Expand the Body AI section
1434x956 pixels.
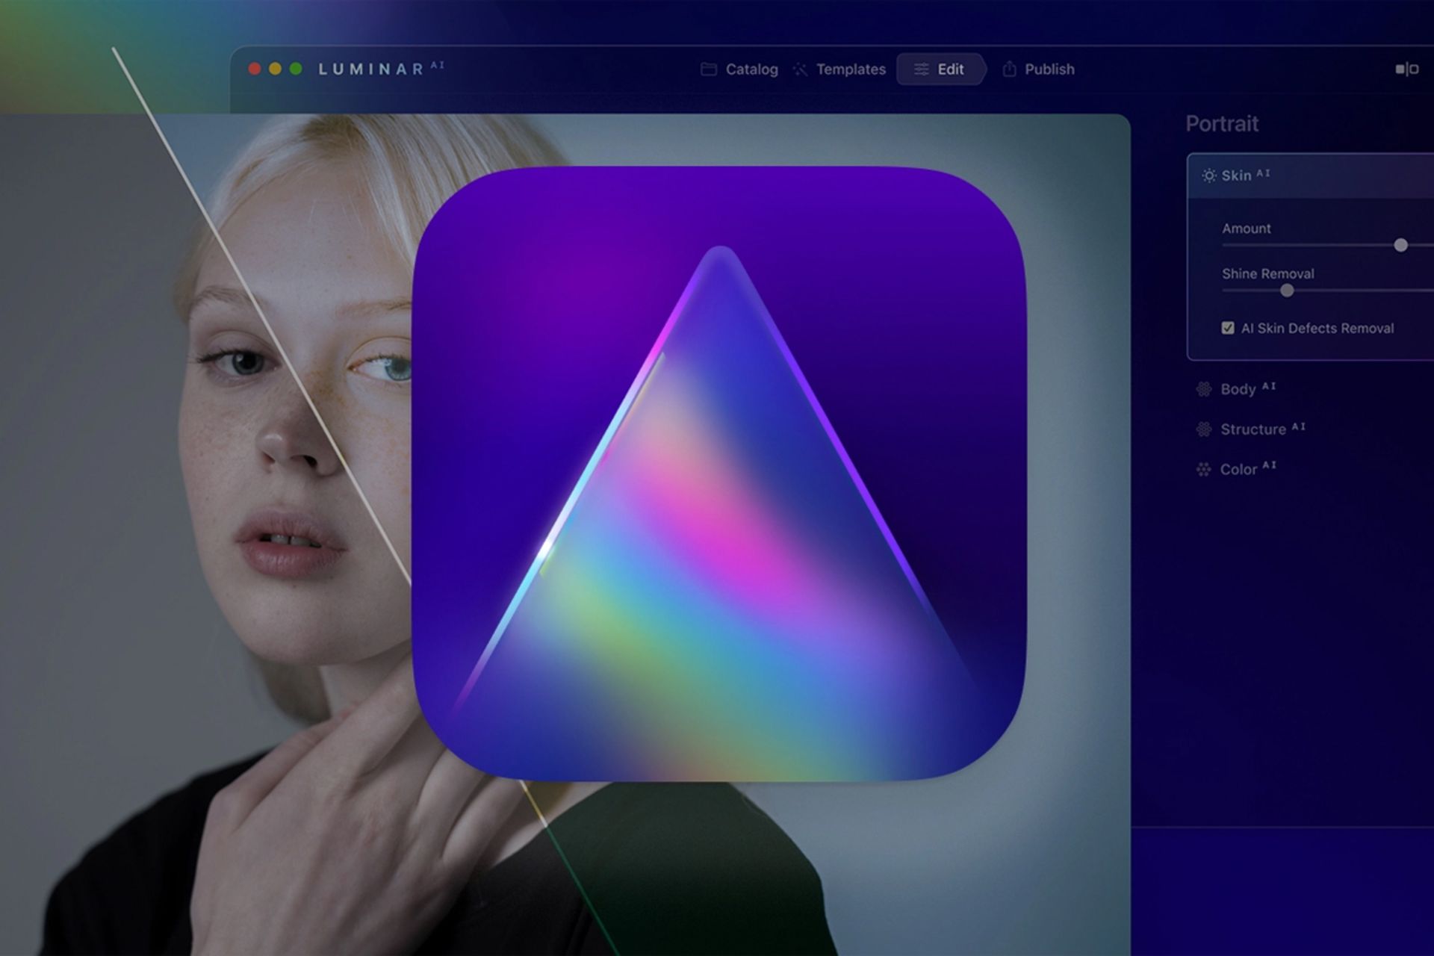coord(1238,389)
